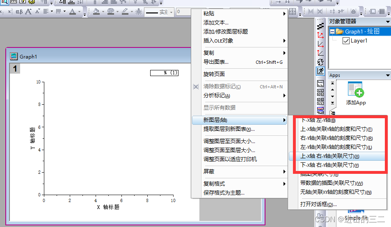Open 插入OLE对象 submenu
391x227 pixels.
[x=239, y=40]
